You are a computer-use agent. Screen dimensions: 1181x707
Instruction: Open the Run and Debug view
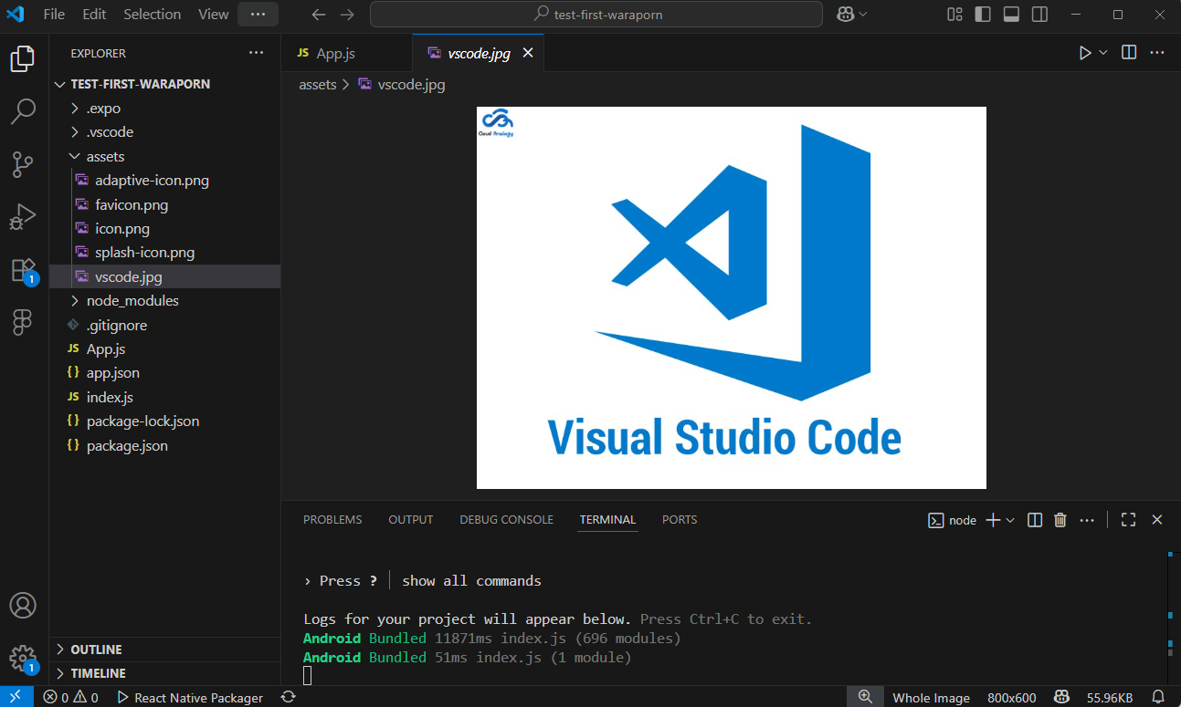point(23,217)
